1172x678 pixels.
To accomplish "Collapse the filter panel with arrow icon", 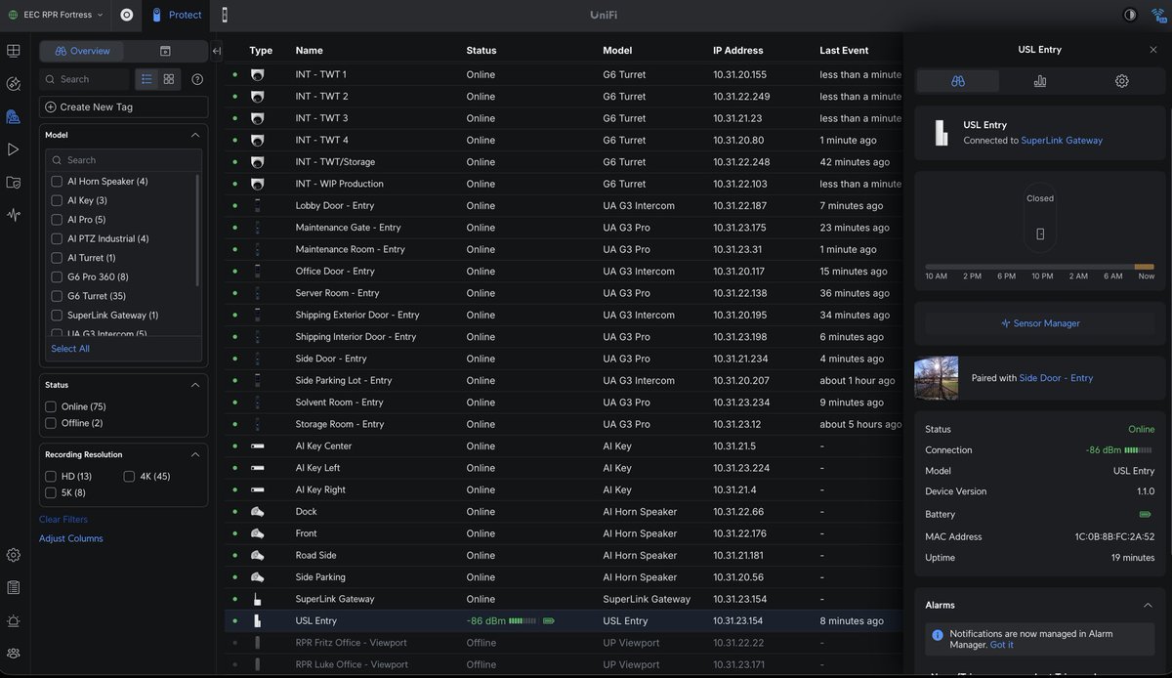I will (217, 51).
